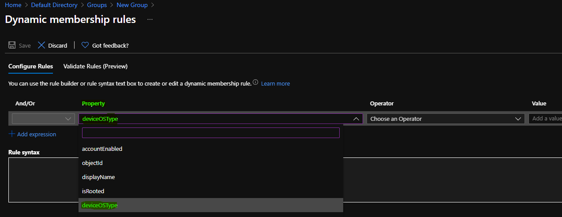Open the Default Directory breadcrumb

(54, 5)
